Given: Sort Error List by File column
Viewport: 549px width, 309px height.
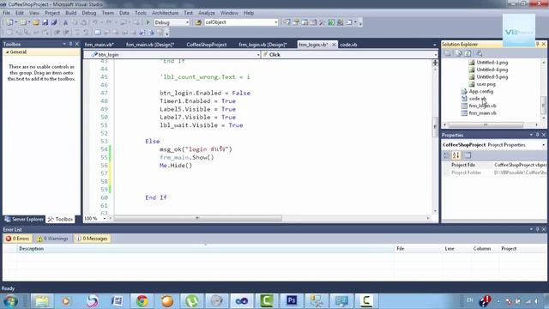Looking at the screenshot, I should 418,249.
